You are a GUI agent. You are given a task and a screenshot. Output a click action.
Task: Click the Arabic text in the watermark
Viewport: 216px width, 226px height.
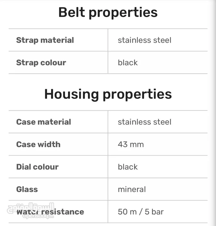[31, 208]
